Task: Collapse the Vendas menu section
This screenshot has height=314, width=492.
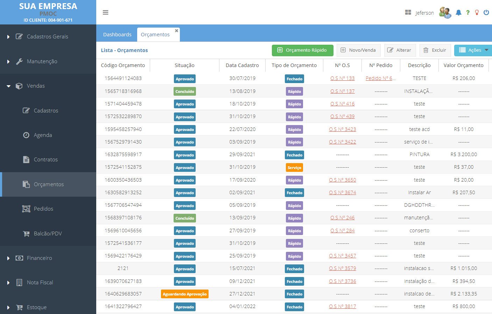Action: 36,86
